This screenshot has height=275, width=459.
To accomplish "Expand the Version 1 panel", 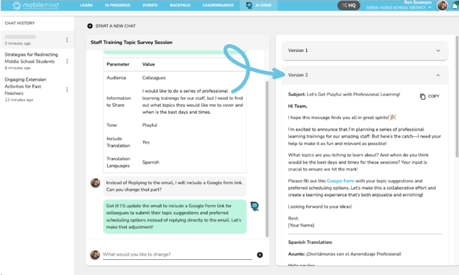I will point(438,51).
